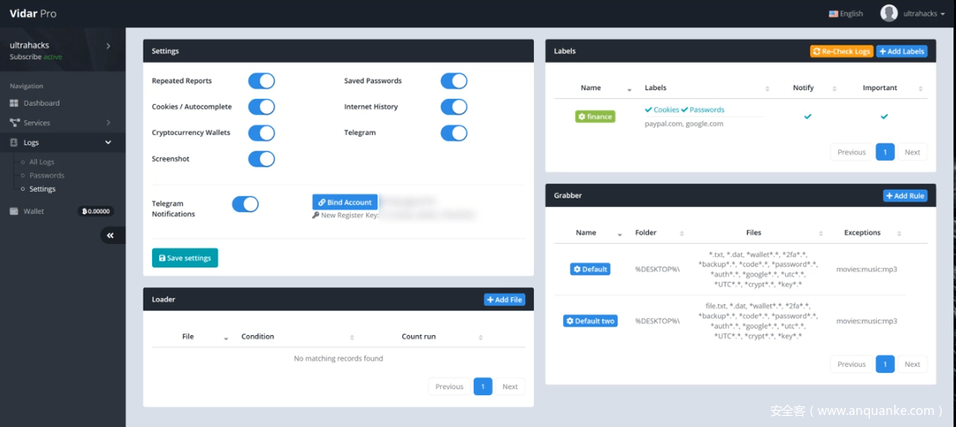Toggle the Cookies / Autocomplete switch
This screenshot has height=427, width=956.
261,107
